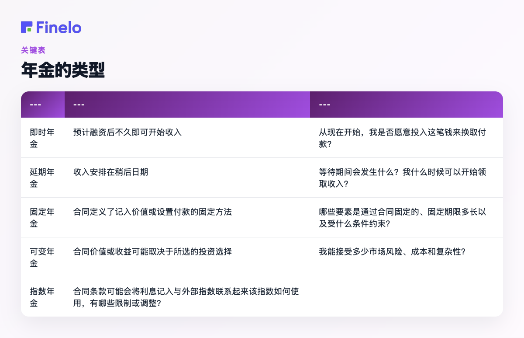Click the cell about 固定方法 contract definition

152,212
